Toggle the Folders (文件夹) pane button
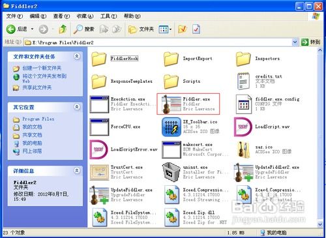 (141, 29)
